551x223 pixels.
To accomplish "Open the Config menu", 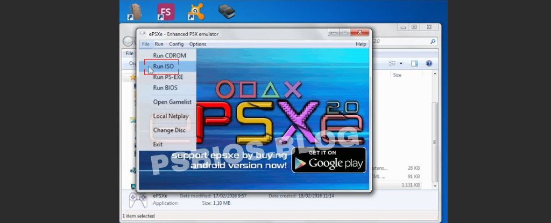I will click(x=176, y=44).
